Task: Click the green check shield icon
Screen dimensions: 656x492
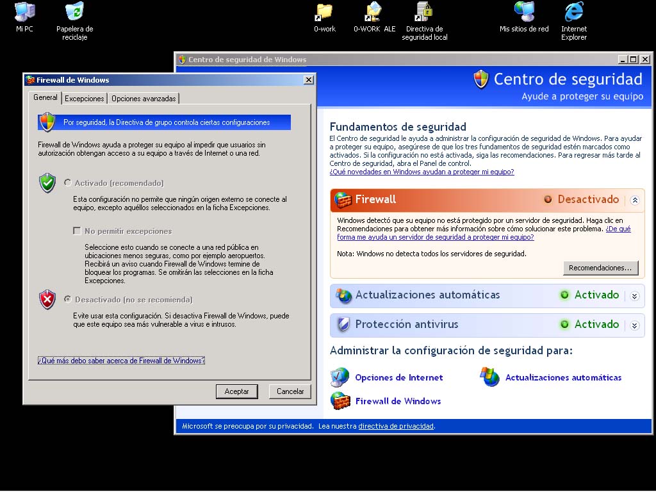Action: [47, 183]
